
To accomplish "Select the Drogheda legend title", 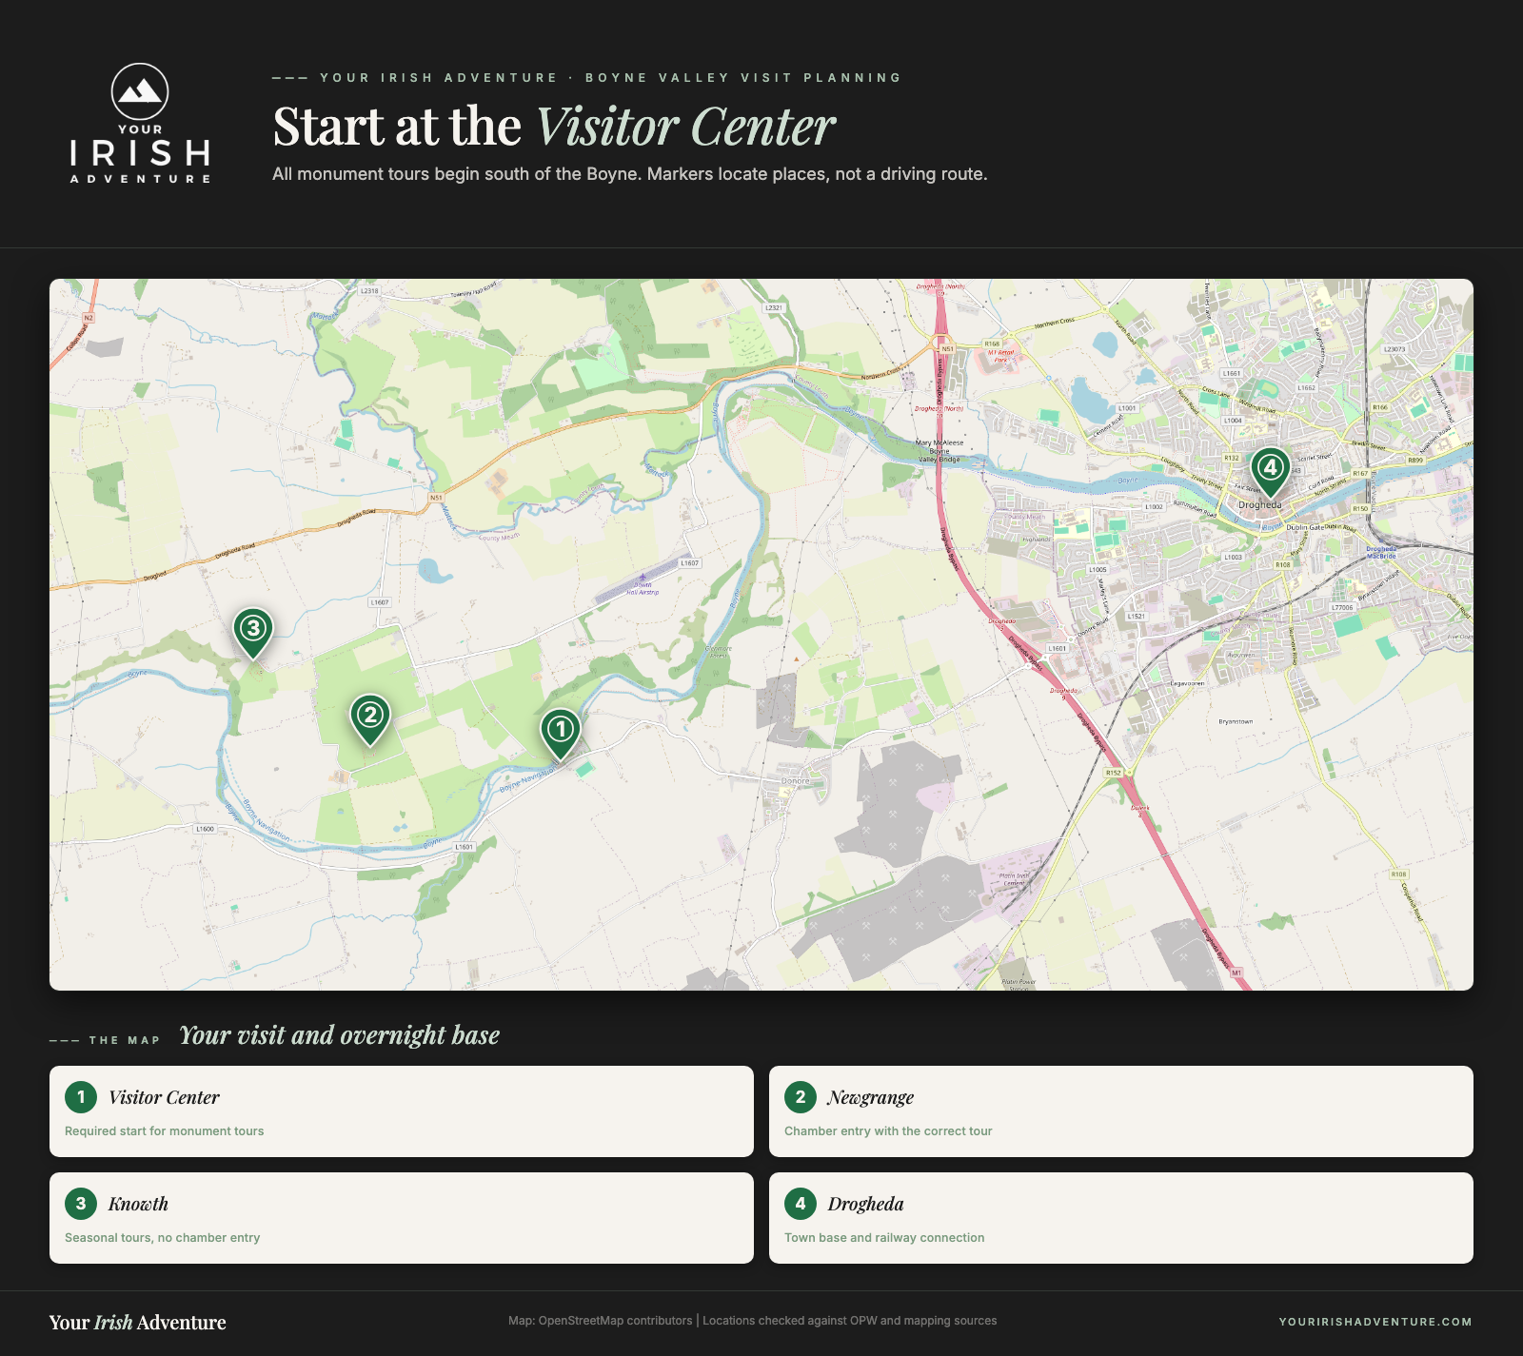I will click(x=866, y=1204).
